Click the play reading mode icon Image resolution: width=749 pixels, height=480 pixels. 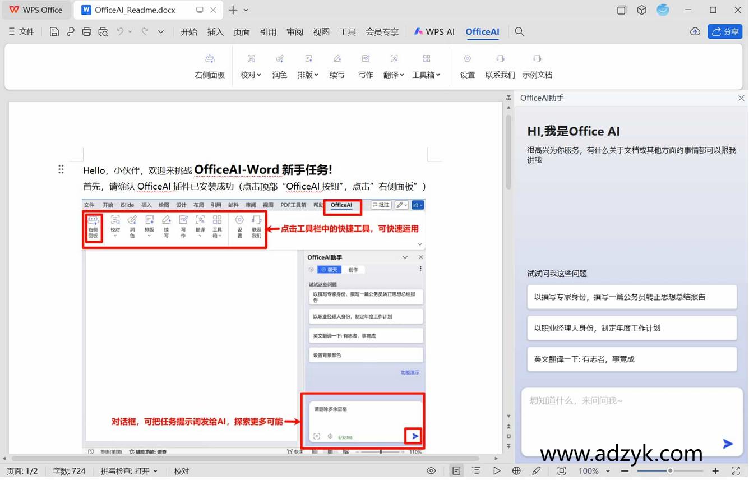pos(497,470)
